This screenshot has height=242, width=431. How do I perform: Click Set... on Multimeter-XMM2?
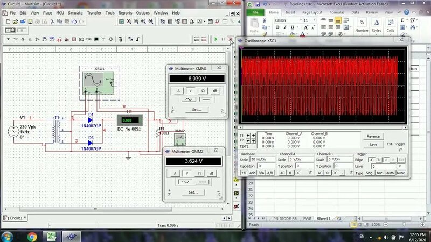193,192
